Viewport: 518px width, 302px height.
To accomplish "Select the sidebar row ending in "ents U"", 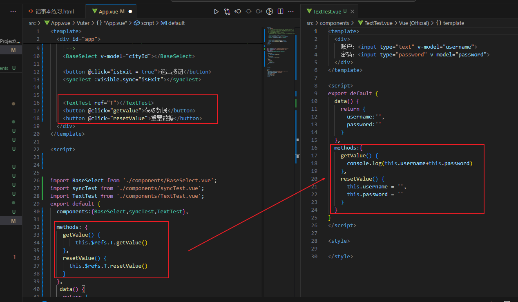I will pyautogui.click(x=11, y=68).
